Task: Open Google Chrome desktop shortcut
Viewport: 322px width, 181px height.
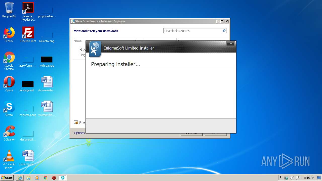Action: [9, 61]
